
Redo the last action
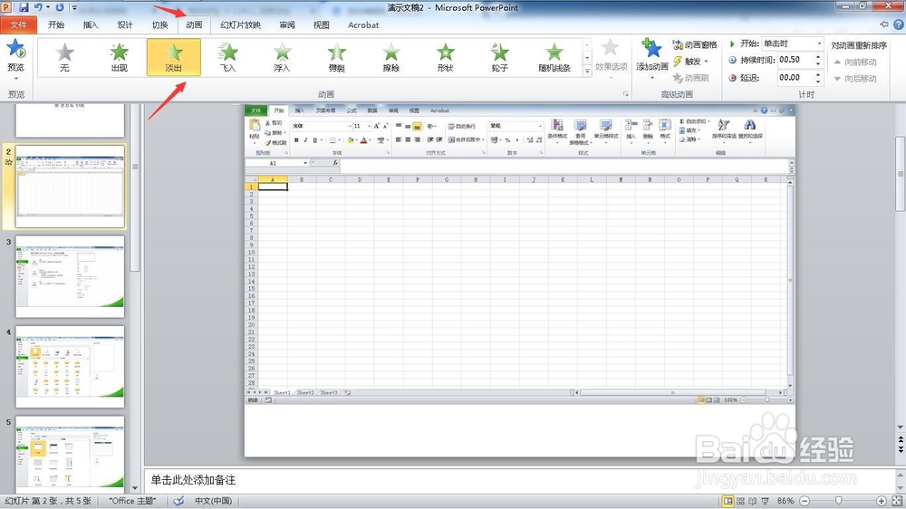click(60, 7)
